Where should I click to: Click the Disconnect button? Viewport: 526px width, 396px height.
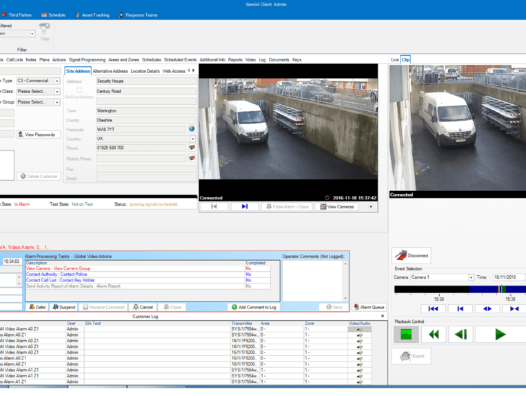pos(412,255)
